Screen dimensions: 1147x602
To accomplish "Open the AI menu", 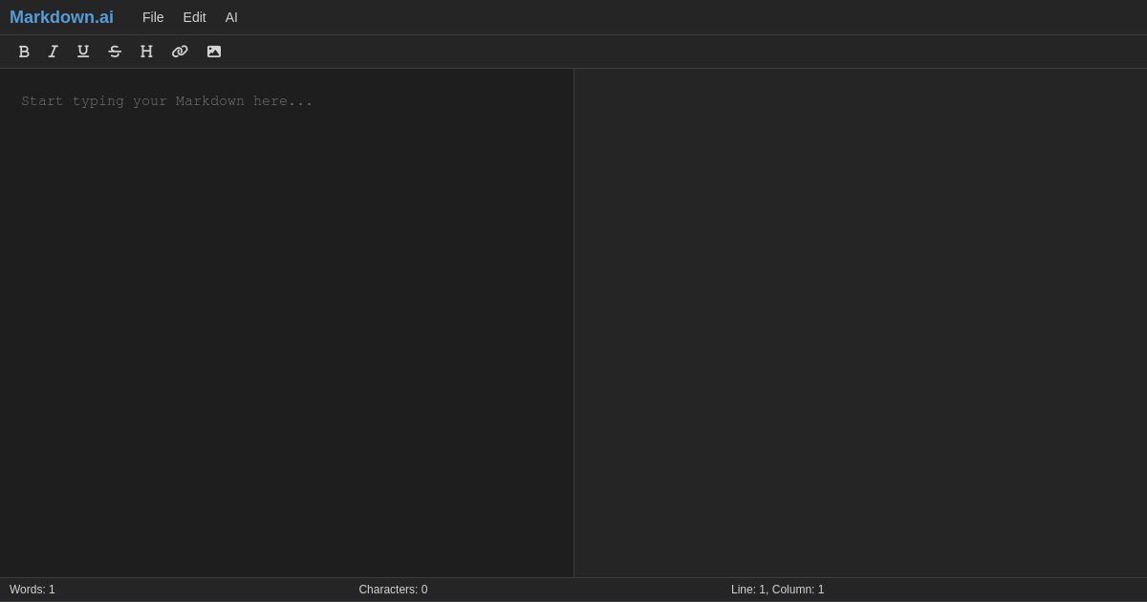I will pos(231,17).
